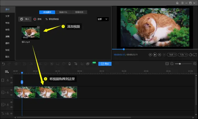Open the 滤镜 sidebar section

click(x=7, y=37)
